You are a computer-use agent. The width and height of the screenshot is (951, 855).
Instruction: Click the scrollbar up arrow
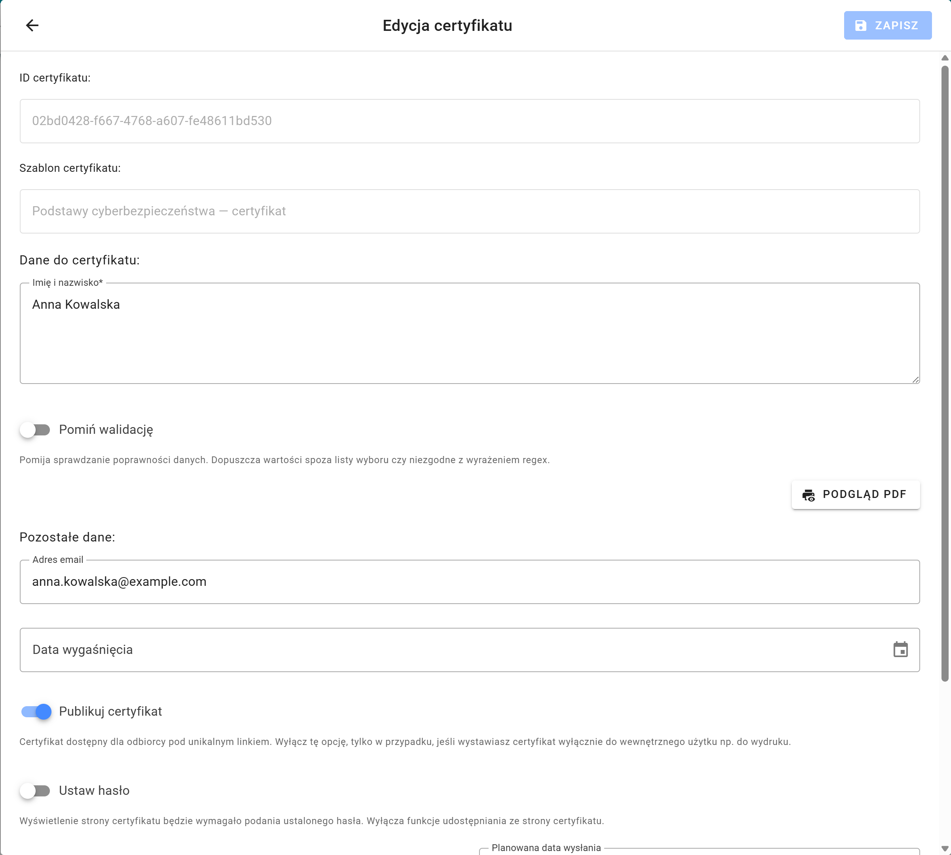(x=945, y=58)
